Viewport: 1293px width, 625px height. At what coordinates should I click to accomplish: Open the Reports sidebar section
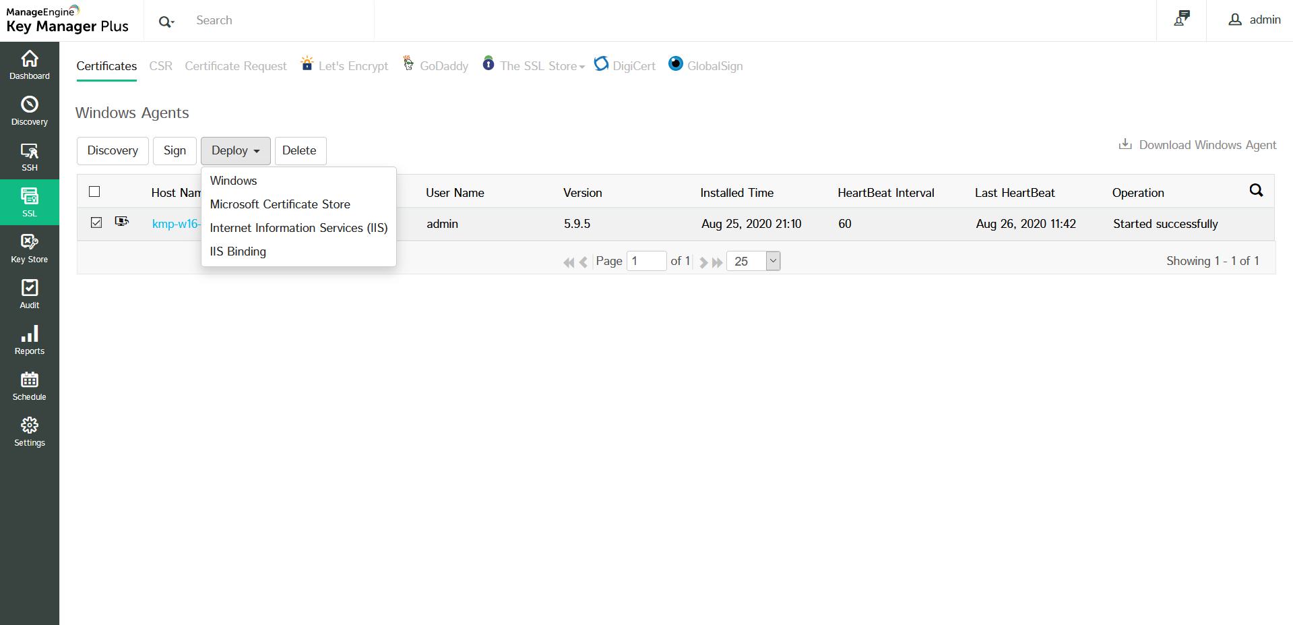click(30, 340)
